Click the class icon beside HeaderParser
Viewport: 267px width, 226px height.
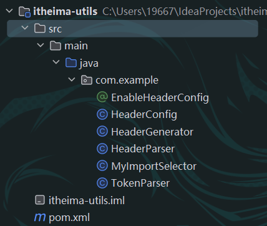[x=102, y=149]
